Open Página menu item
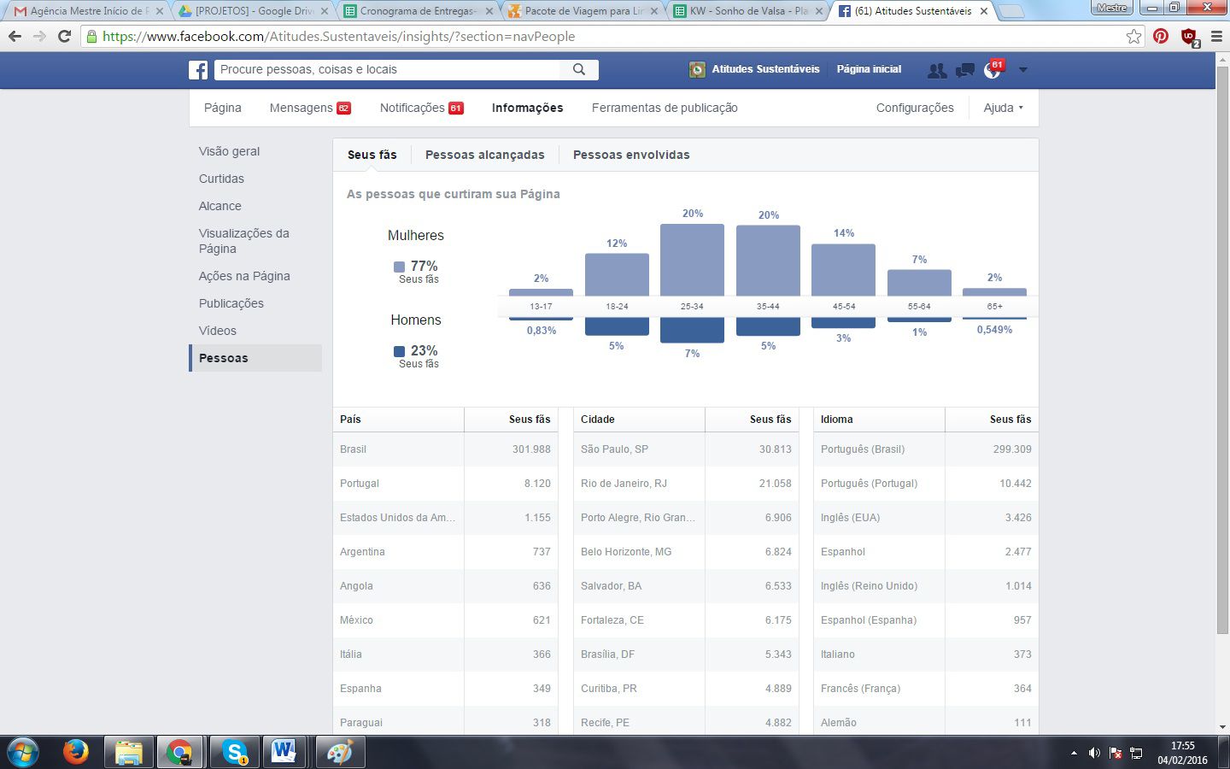The image size is (1230, 769). pos(223,108)
